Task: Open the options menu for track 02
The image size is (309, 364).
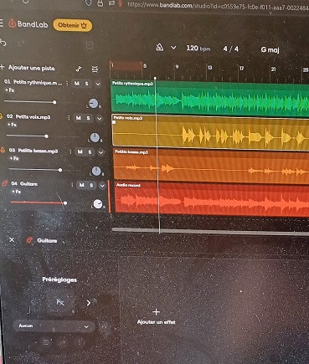Action: (69, 118)
